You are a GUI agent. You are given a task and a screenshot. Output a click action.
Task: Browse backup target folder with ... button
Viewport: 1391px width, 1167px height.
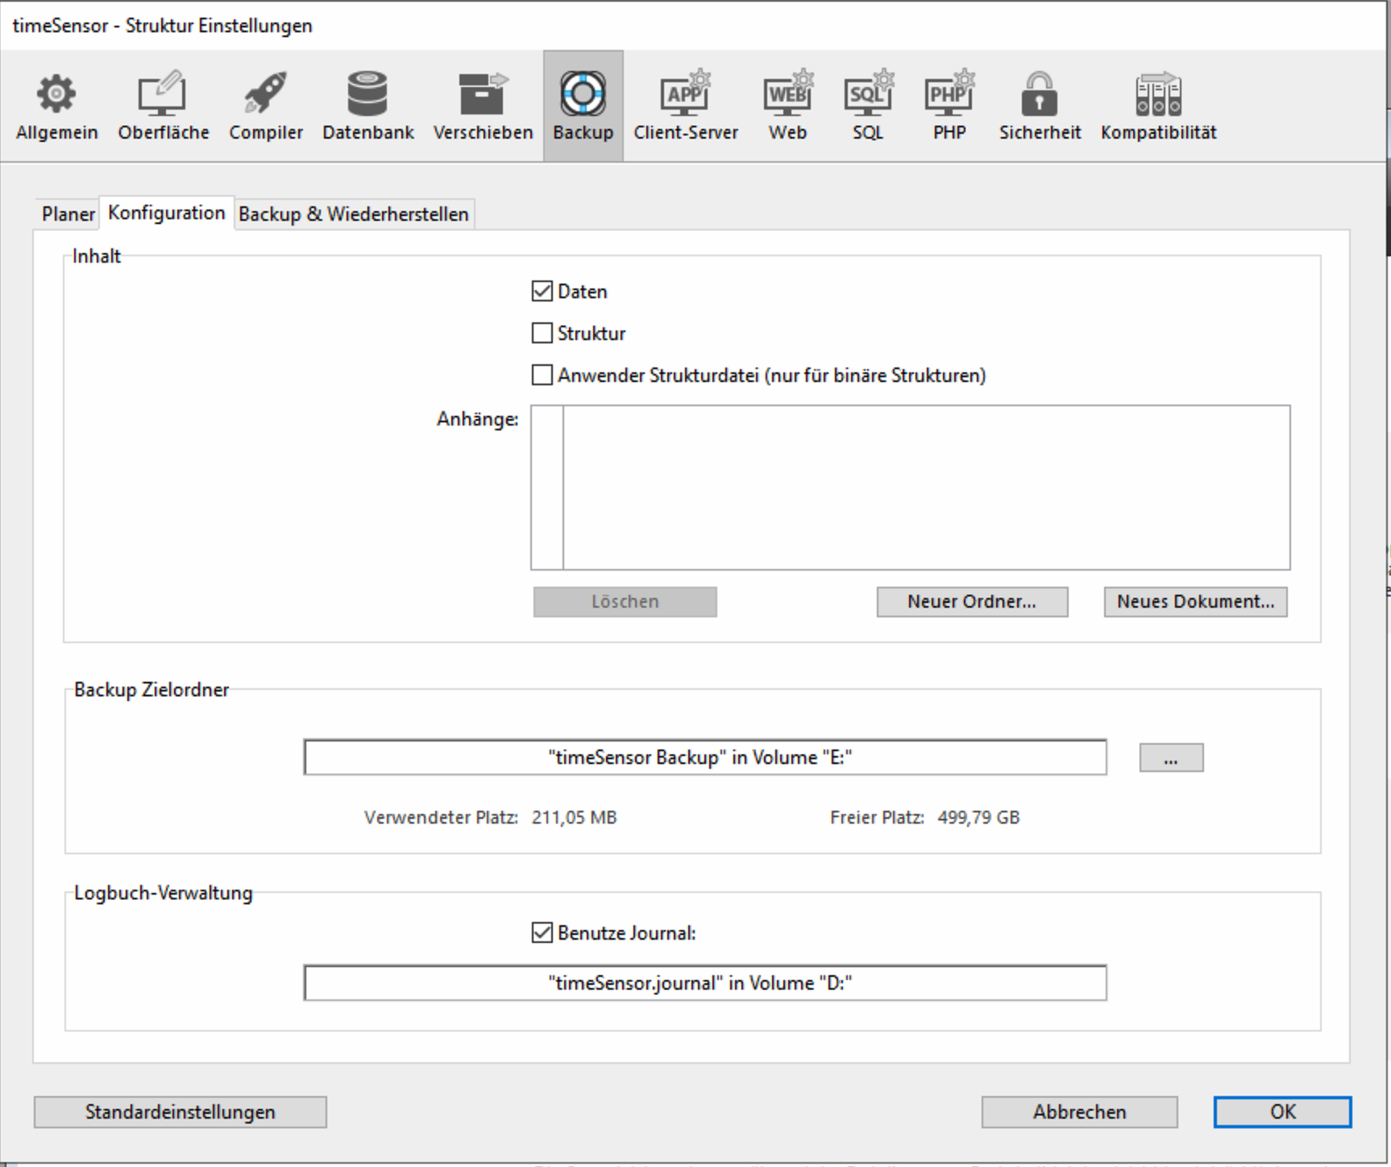point(1171,758)
